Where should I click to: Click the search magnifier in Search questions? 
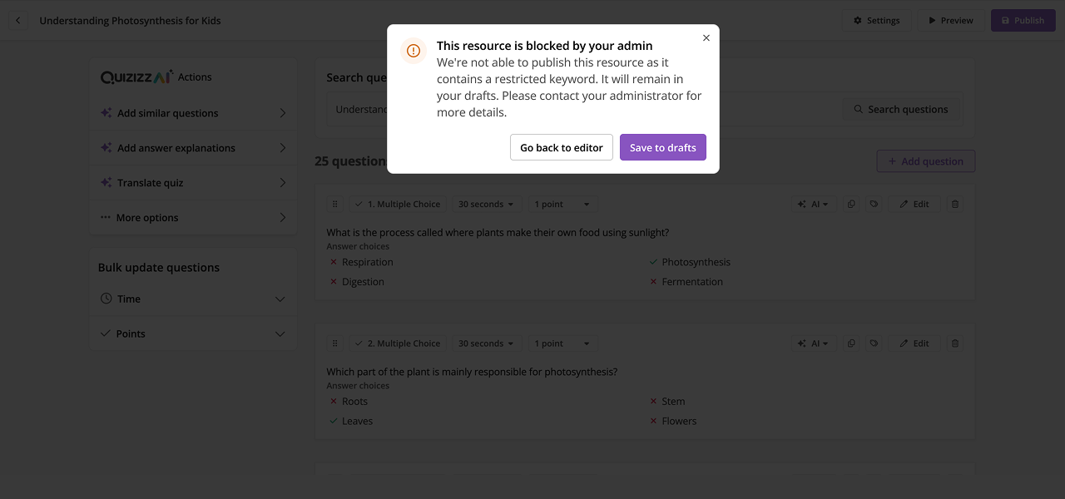tap(858, 109)
